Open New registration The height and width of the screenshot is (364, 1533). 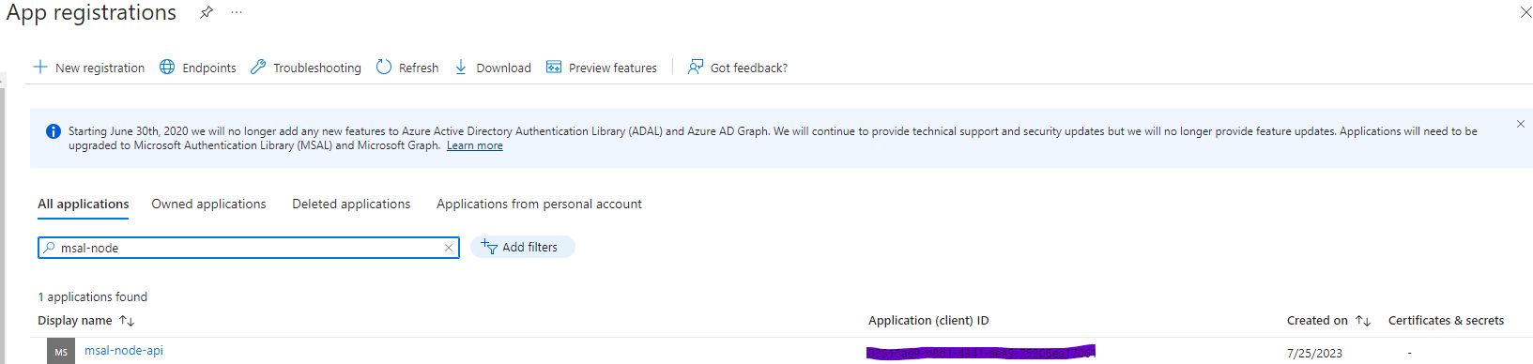[x=89, y=68]
